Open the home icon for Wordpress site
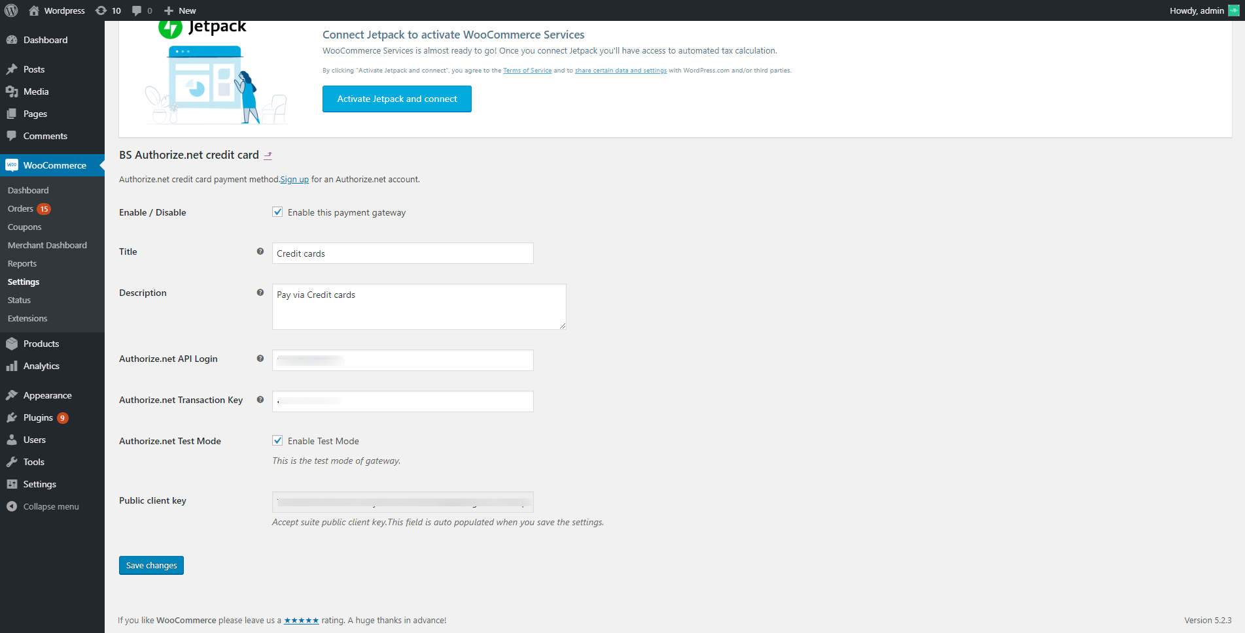Screen dimensions: 1245x633 click(x=34, y=10)
